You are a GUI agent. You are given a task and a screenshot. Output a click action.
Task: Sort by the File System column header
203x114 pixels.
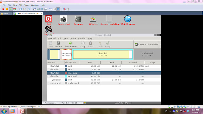[x=72, y=63]
